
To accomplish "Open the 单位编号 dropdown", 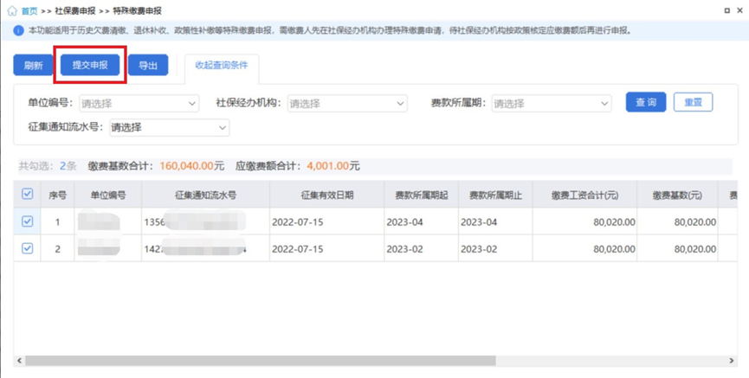I will 139,103.
